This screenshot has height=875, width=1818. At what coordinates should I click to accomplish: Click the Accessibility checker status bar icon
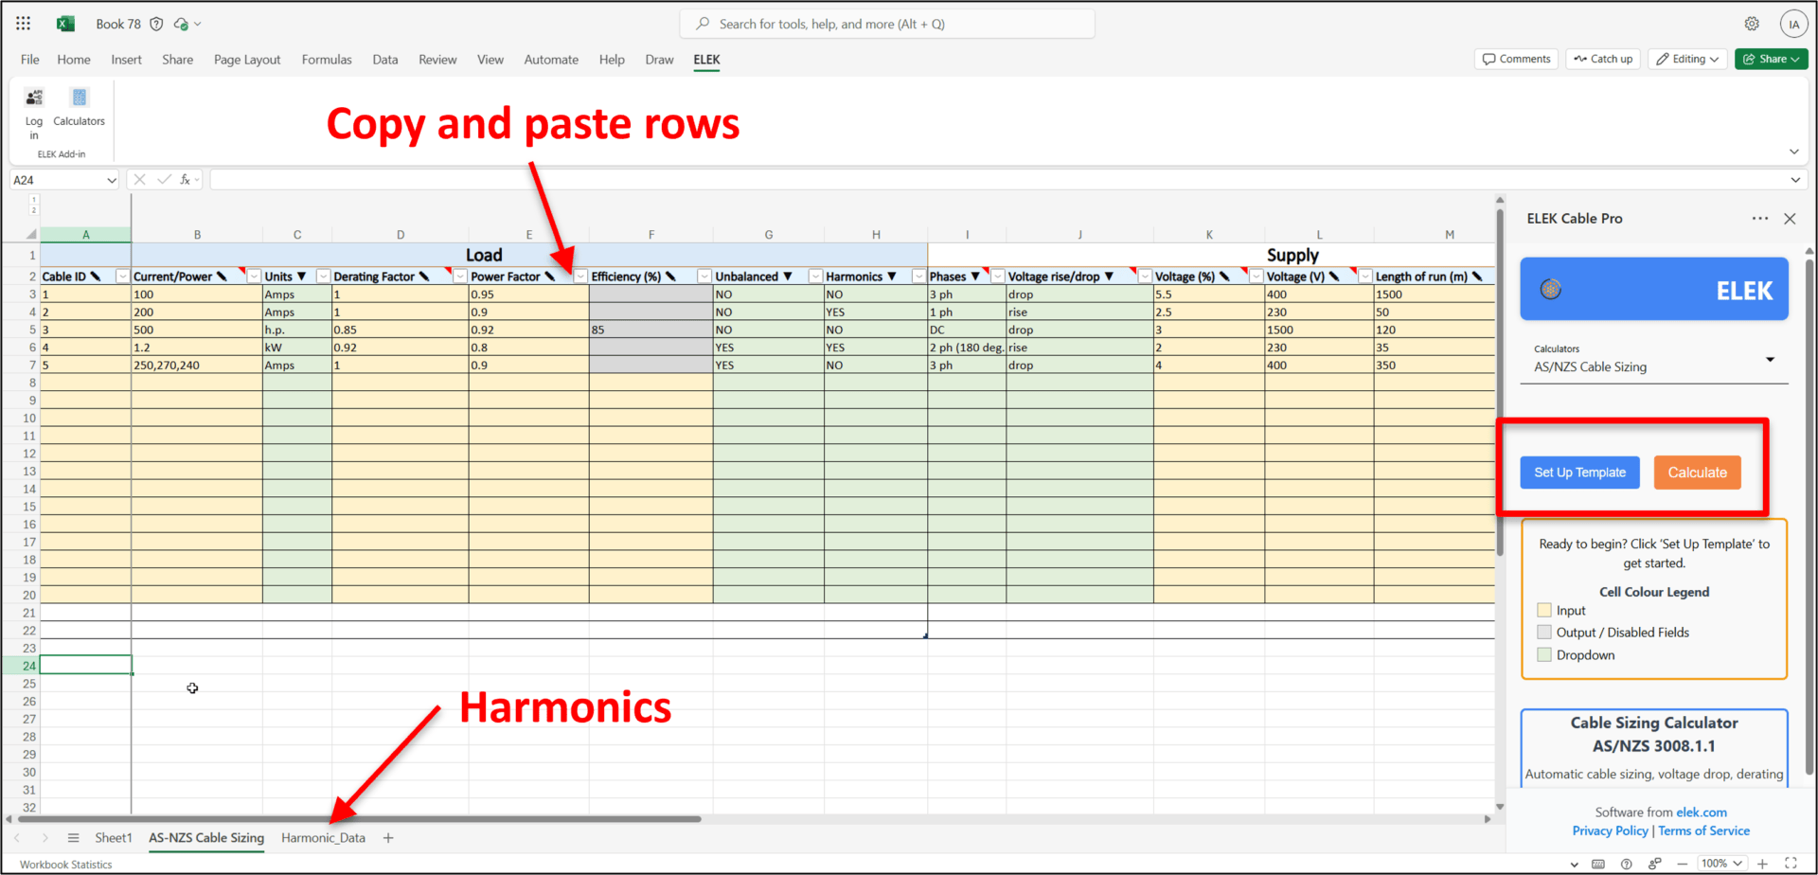[x=1653, y=864]
